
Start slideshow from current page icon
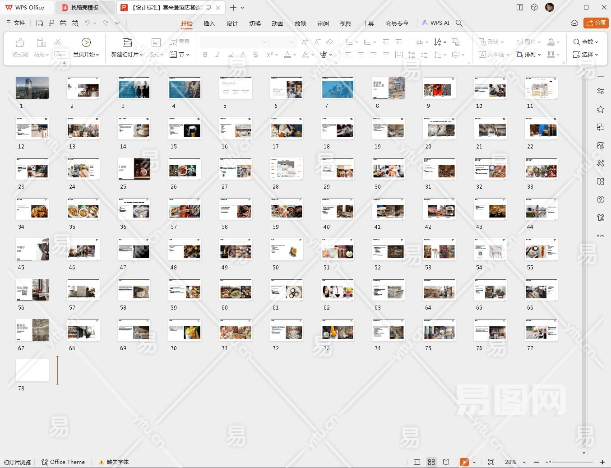point(86,42)
